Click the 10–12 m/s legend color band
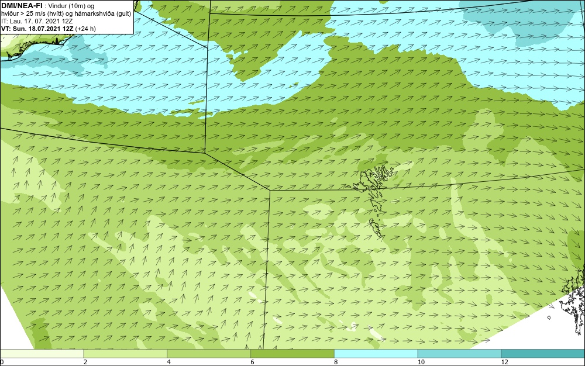 pos(460,354)
